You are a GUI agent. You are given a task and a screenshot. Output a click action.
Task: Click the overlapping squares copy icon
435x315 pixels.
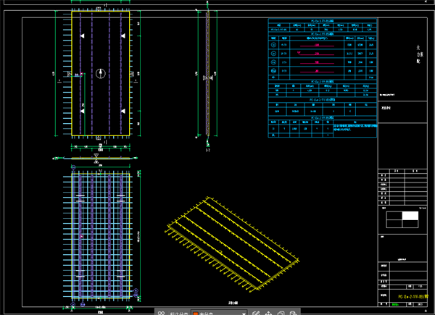[281, 313]
